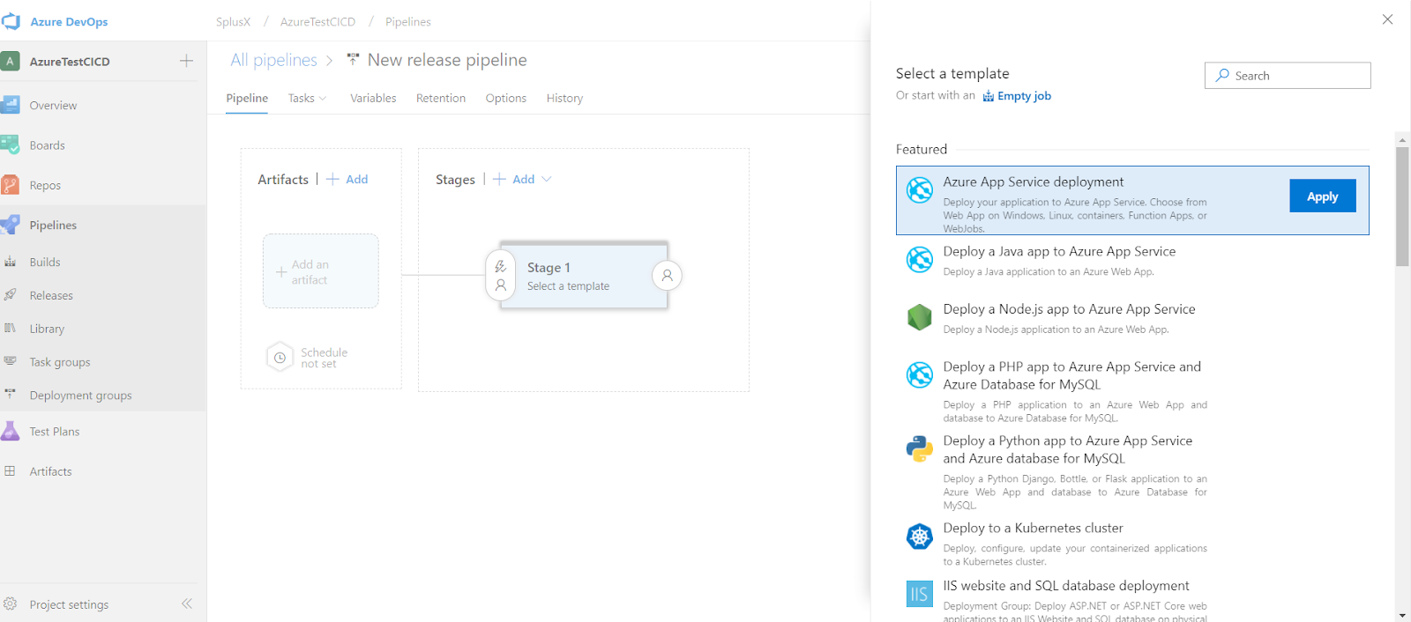Click Add next to Artifacts

(347, 179)
